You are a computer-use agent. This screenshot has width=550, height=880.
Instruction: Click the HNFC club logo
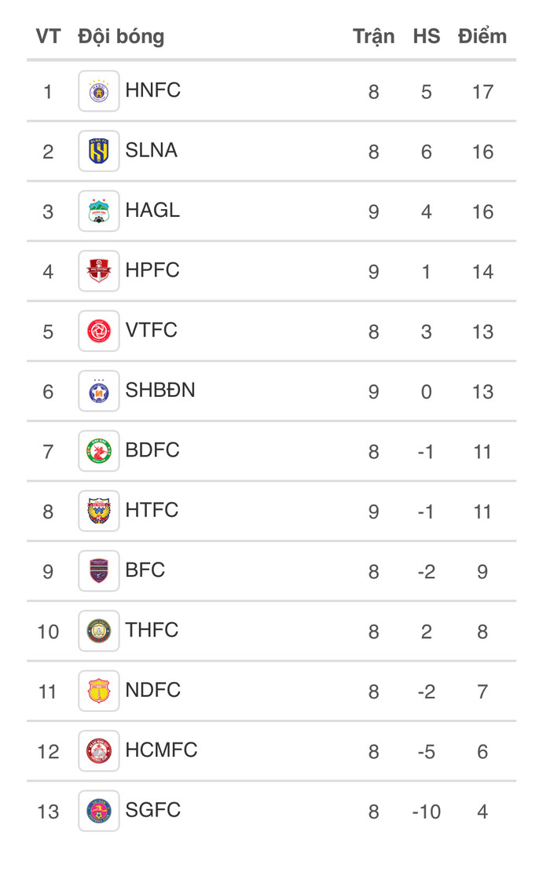99,91
